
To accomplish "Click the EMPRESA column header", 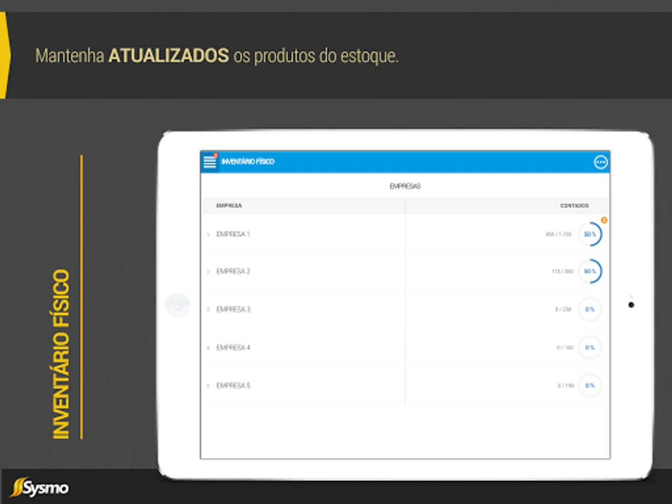I will click(229, 206).
